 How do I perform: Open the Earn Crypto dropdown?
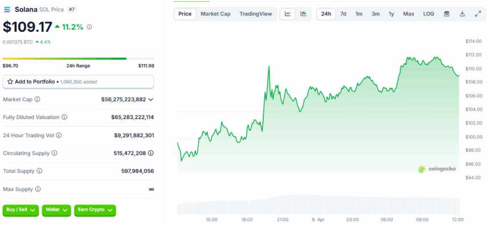pos(95,210)
